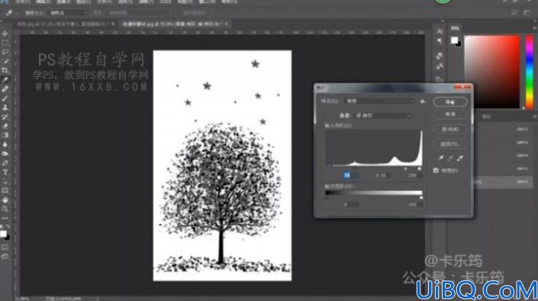Click the toolbar foreground color swatch
The image size is (538, 301).
click(3, 234)
